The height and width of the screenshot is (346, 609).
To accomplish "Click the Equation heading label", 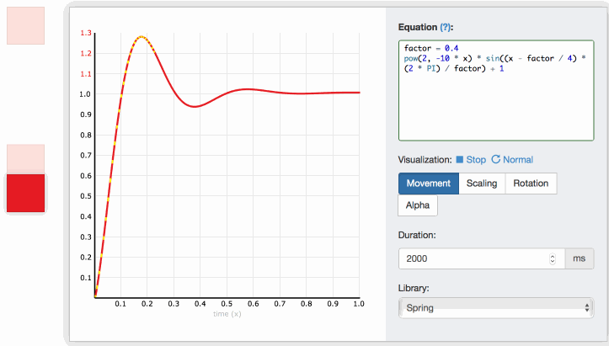I will tap(418, 27).
